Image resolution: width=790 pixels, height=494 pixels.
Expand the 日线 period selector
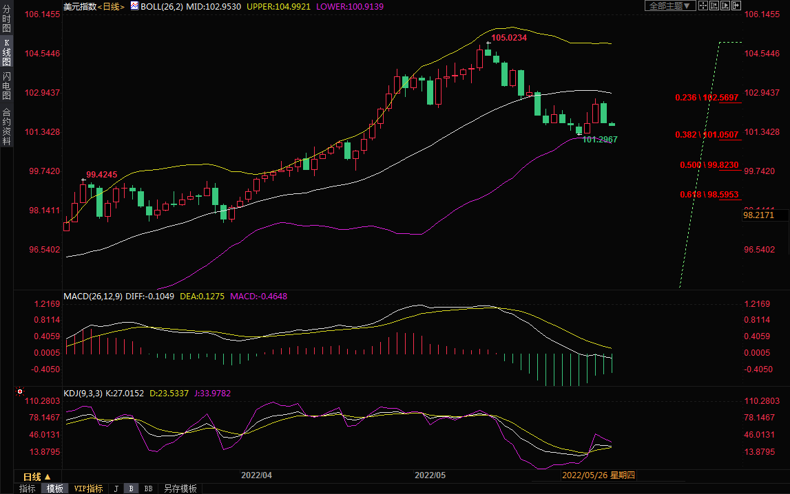[37, 477]
